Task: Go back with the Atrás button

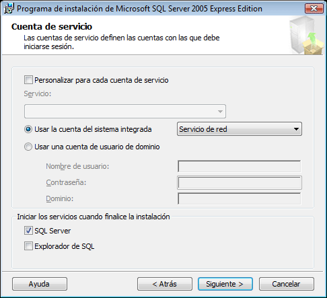Action: click(165, 284)
